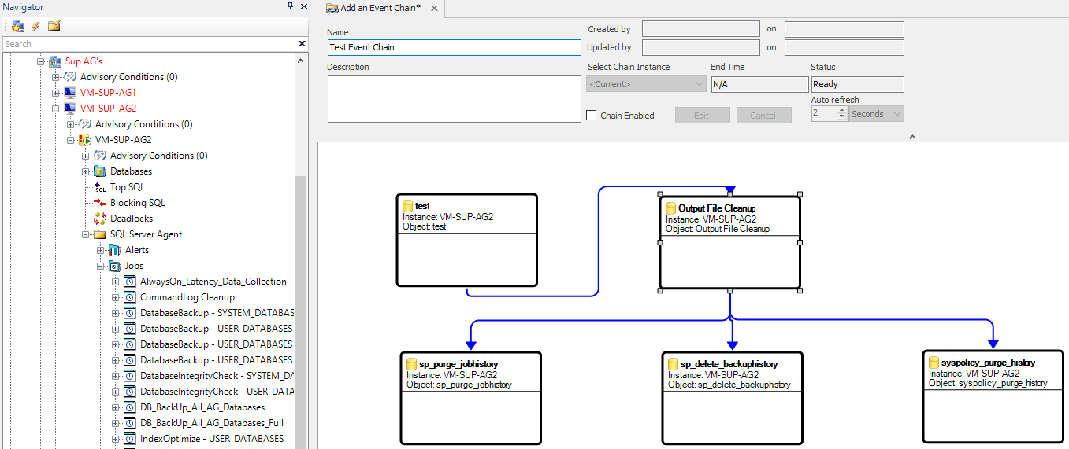This screenshot has width=1069, height=449.
Task: Pin the Navigator panel with pushpin icon
Action: click(x=290, y=6)
